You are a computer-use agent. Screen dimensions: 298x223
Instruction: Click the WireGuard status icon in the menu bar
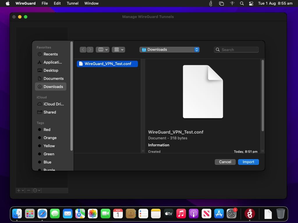pyautogui.click(x=210, y=3)
